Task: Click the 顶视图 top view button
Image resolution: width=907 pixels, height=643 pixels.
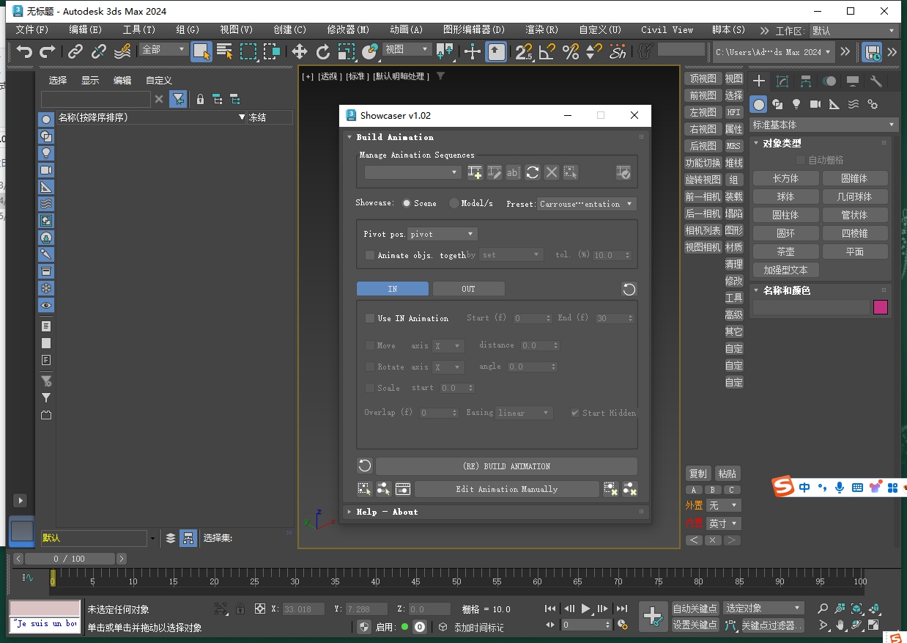Action: coord(703,78)
